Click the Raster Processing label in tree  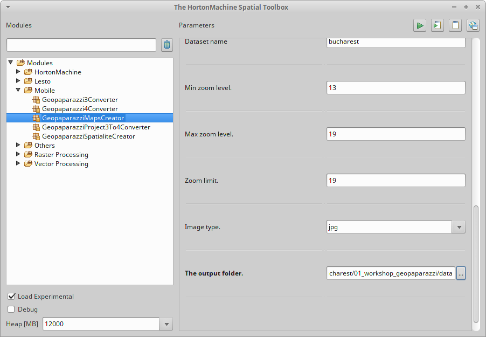pos(61,155)
